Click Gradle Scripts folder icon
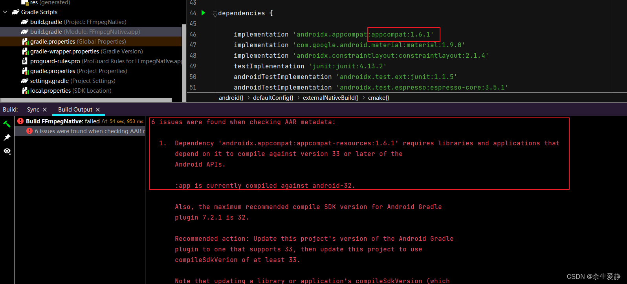627x284 pixels. click(16, 12)
